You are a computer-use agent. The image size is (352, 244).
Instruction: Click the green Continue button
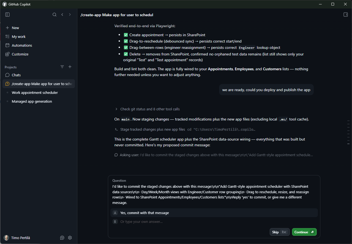click(x=304, y=232)
